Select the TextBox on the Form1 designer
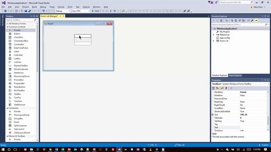 coord(83,36)
